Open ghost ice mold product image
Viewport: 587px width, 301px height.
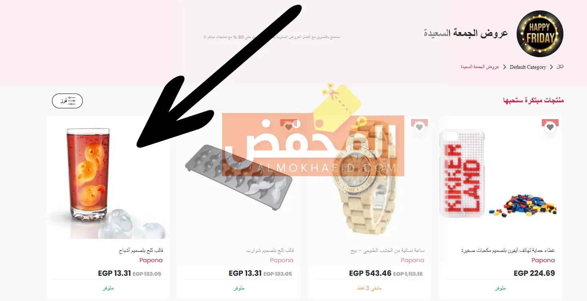[108, 178]
